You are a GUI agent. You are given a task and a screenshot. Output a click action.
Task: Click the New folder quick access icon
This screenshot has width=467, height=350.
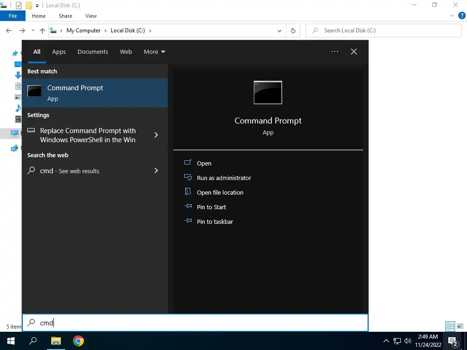[29, 5]
